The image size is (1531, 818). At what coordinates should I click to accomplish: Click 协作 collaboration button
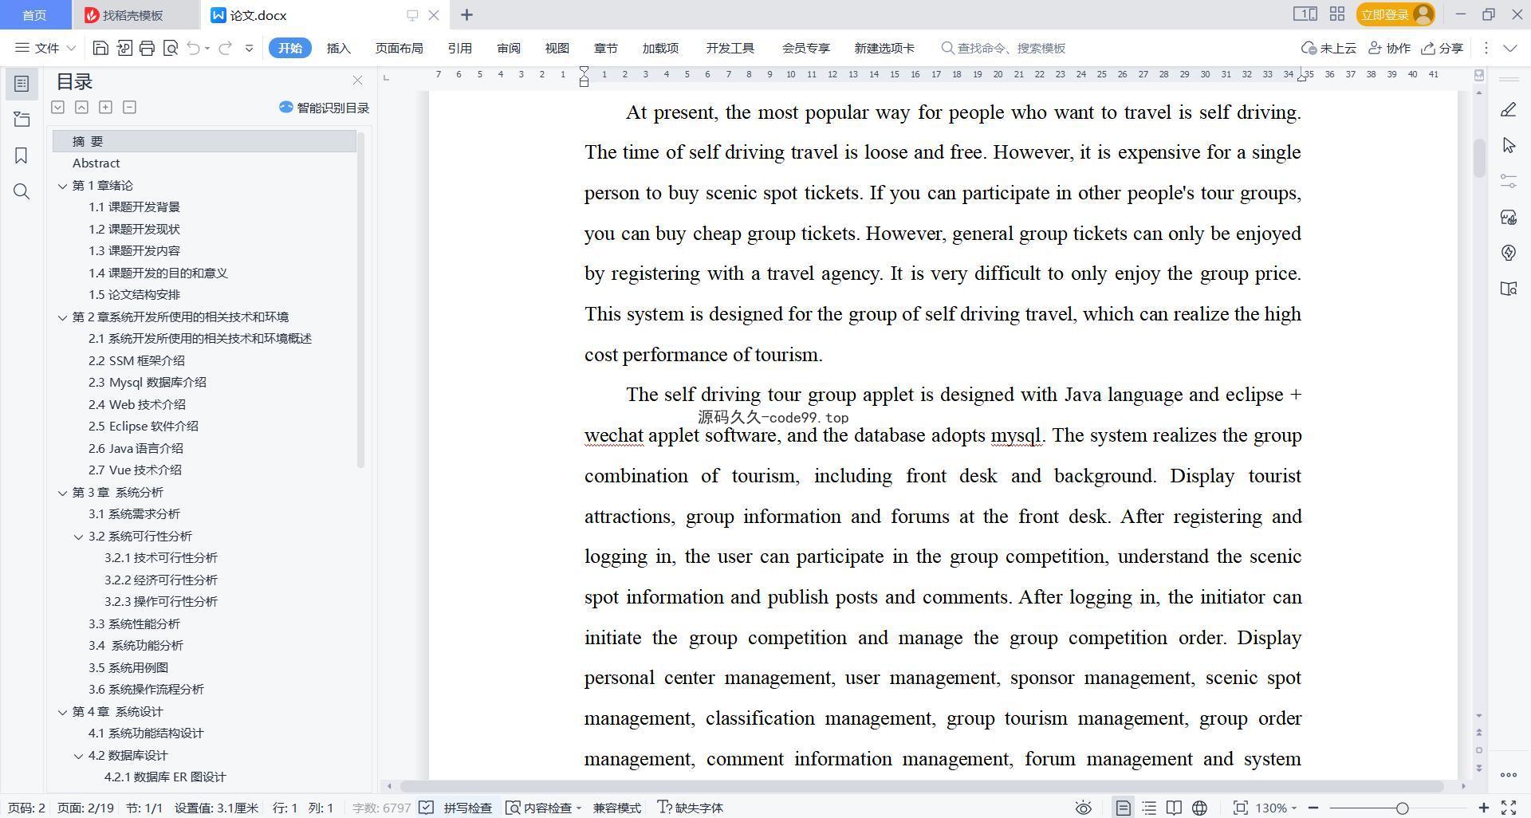tap(1390, 48)
